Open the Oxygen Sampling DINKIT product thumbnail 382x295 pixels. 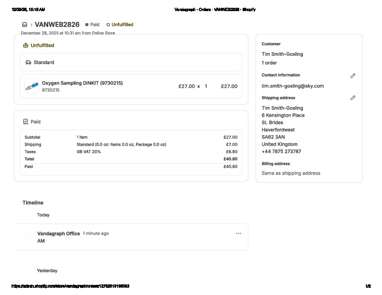(32, 86)
